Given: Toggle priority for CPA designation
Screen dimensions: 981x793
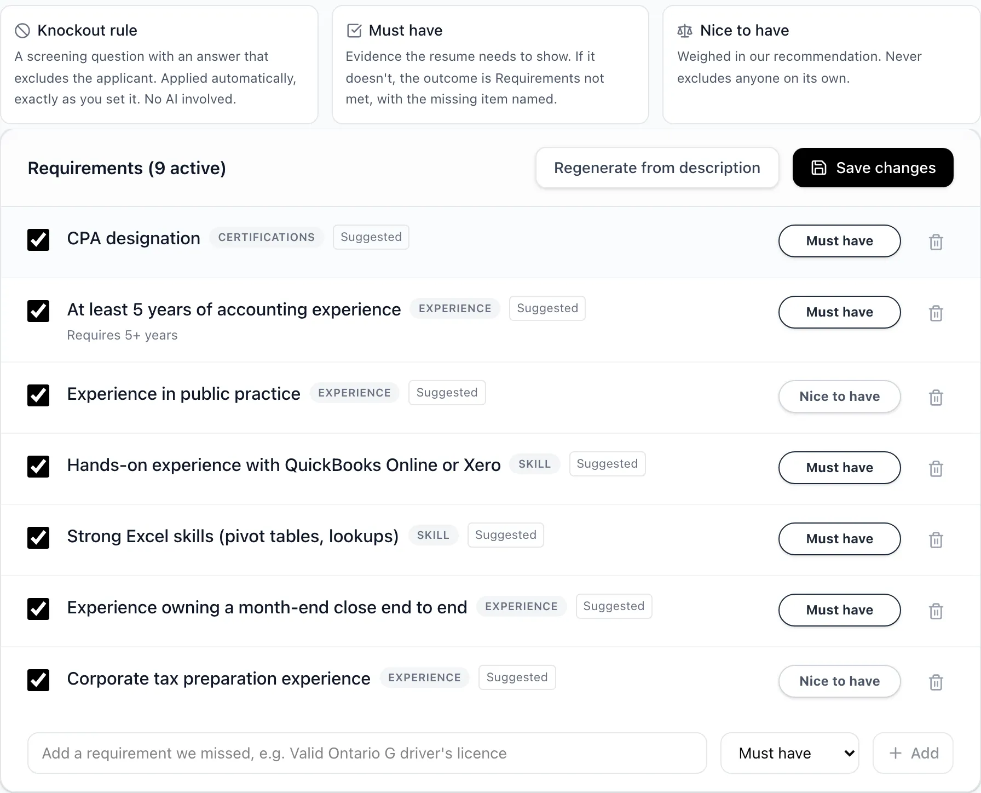Looking at the screenshot, I should coord(839,241).
